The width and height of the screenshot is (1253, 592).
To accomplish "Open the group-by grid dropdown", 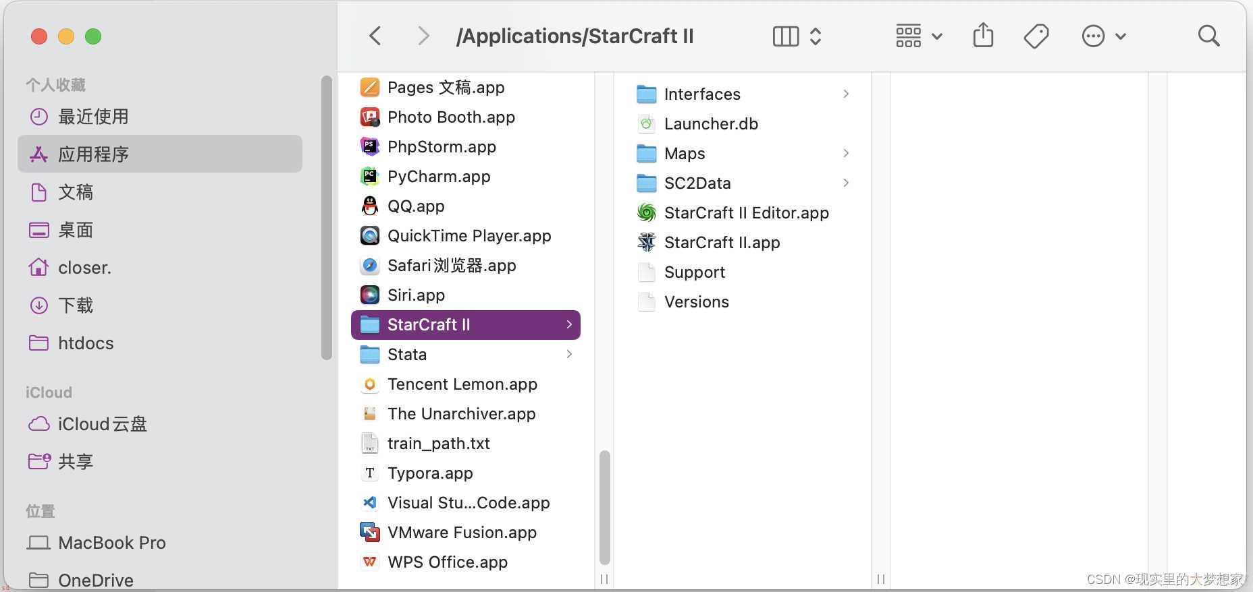I will (x=919, y=36).
